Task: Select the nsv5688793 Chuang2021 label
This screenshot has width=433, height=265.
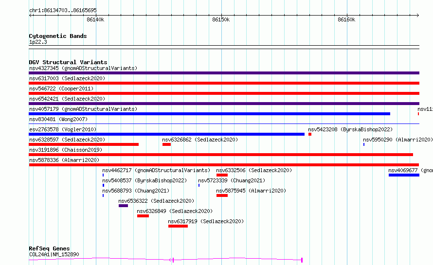Action: tap(136, 191)
